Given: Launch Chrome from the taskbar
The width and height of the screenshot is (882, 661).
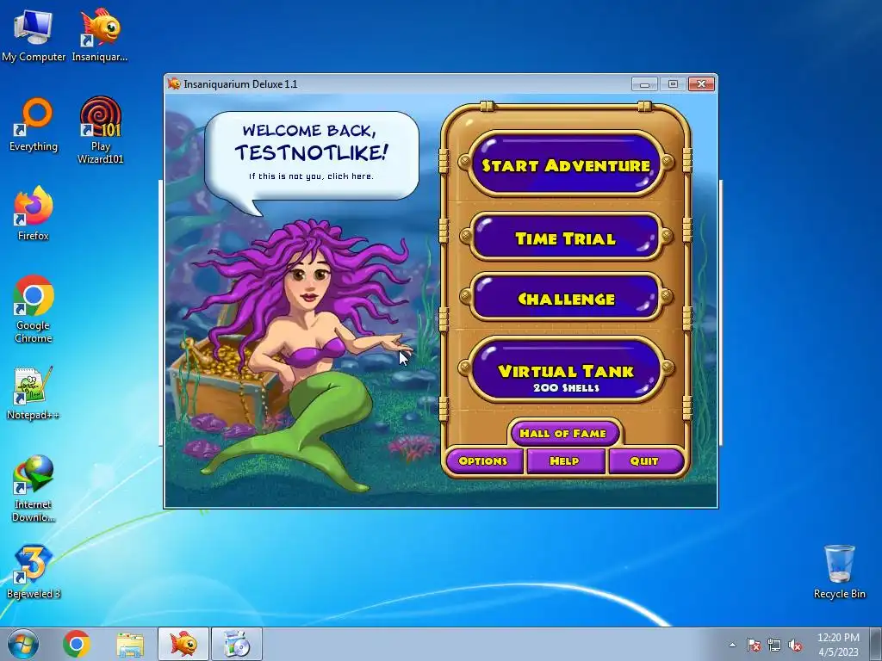Looking at the screenshot, I should (77, 644).
